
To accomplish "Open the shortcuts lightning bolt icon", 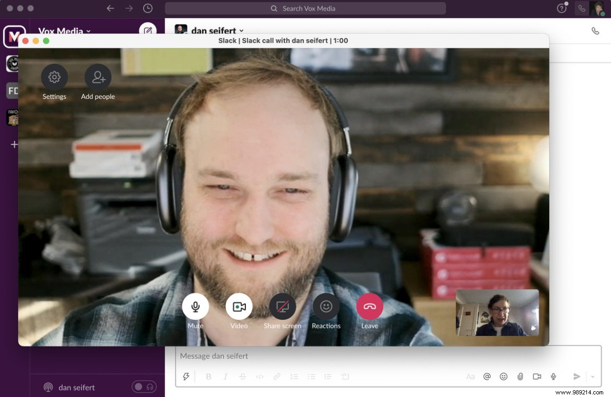I will 186,376.
